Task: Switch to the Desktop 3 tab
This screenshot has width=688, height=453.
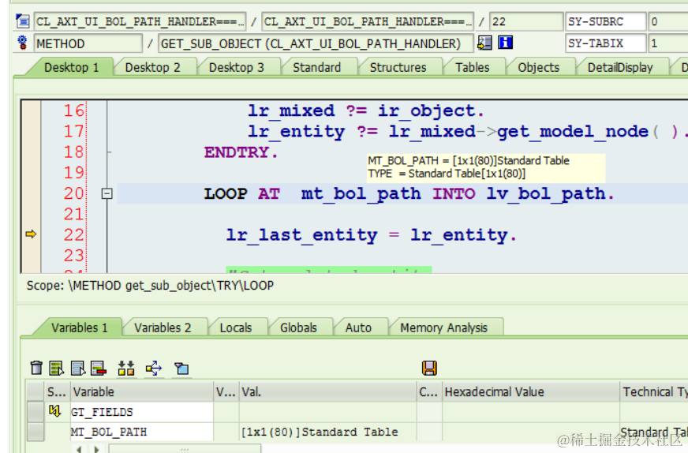Action: (x=237, y=67)
